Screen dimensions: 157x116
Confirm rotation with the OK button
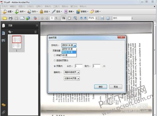tap(100, 87)
